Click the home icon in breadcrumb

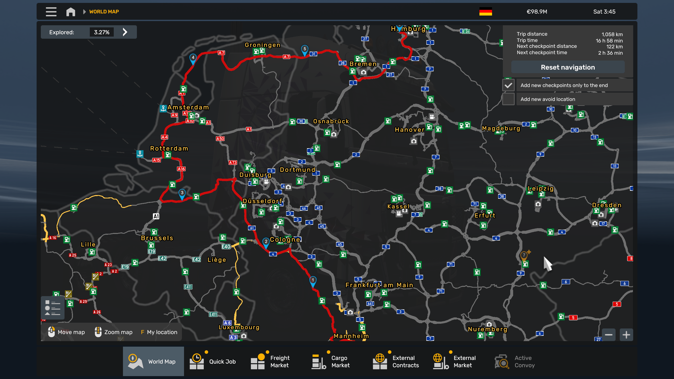[71, 12]
